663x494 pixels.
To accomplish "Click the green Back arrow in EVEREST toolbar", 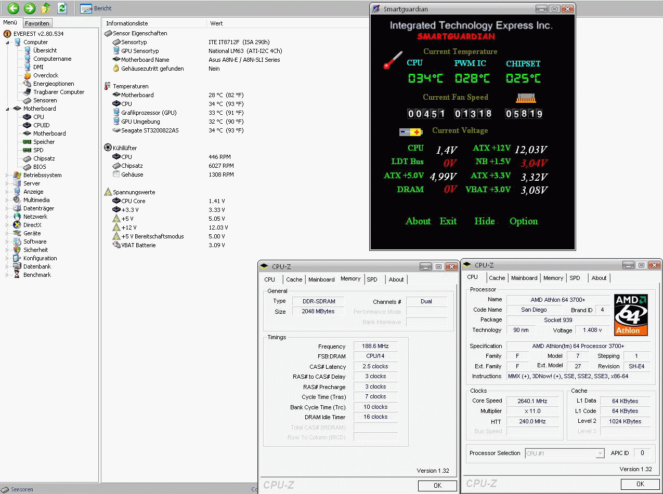I will point(14,8).
